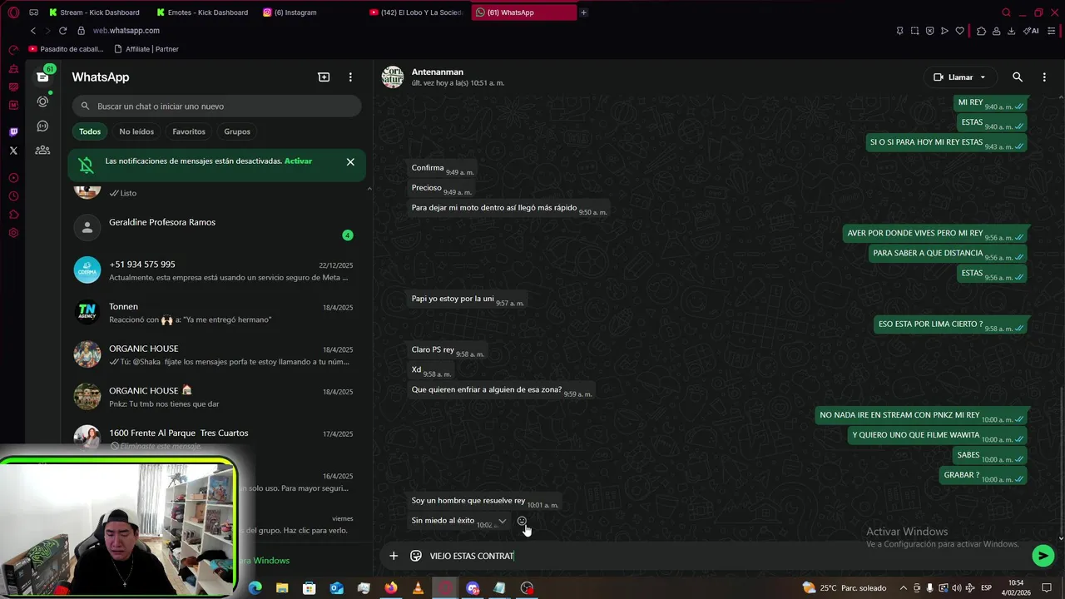
Task: Click Tonnen's TN Agency avatar
Action: [87, 312]
